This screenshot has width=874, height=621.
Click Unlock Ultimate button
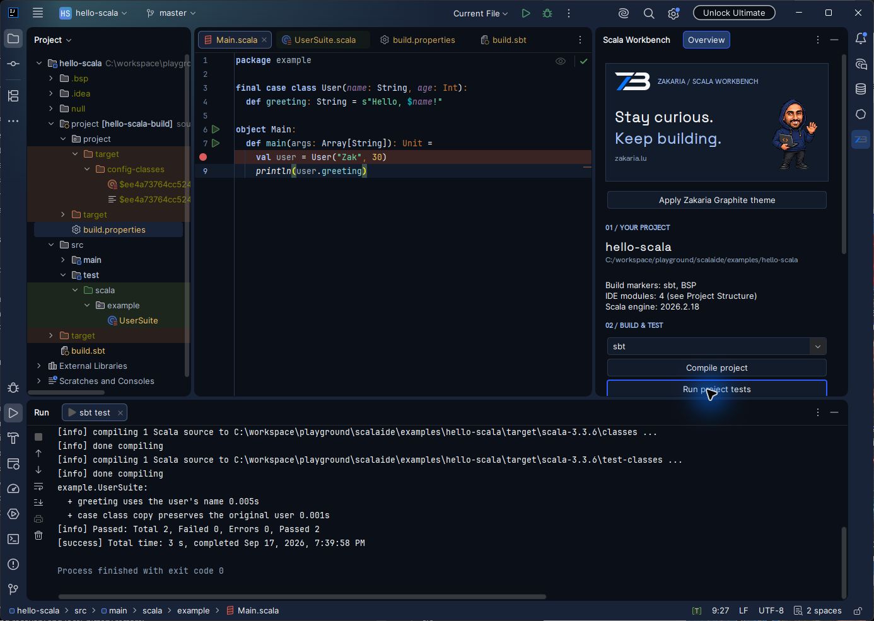coord(734,13)
